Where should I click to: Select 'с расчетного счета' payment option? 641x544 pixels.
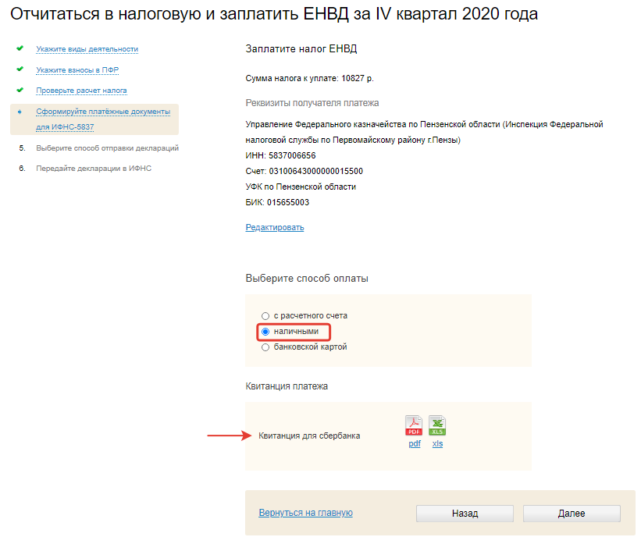(x=265, y=315)
